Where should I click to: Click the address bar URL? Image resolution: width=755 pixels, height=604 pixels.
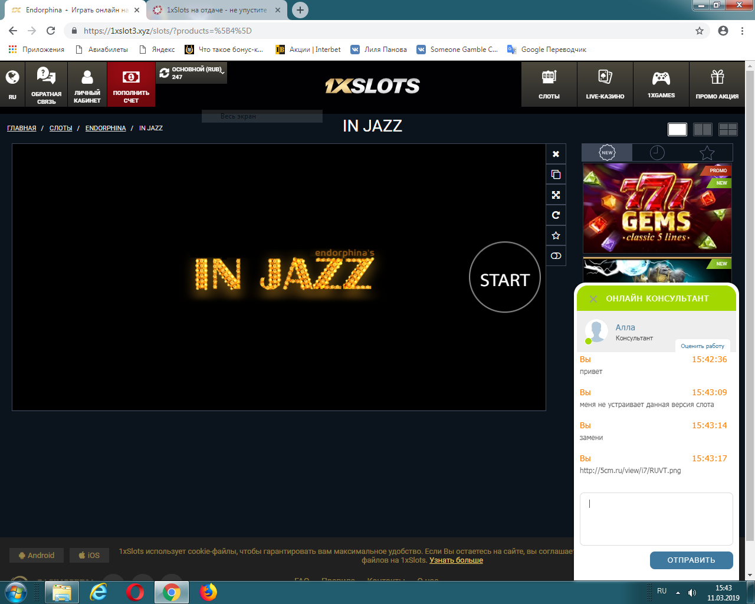point(168,31)
